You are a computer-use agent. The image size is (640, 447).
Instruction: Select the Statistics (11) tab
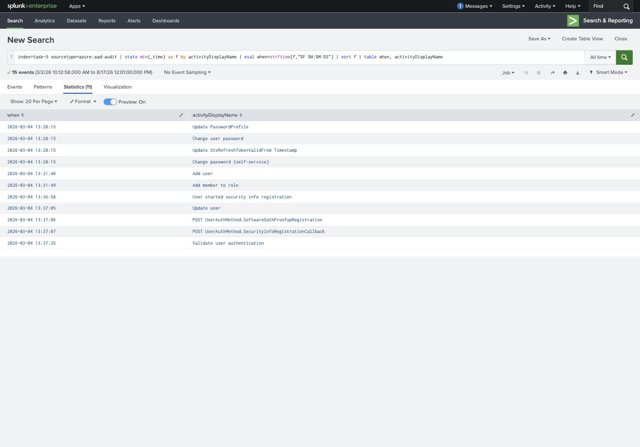(x=78, y=87)
